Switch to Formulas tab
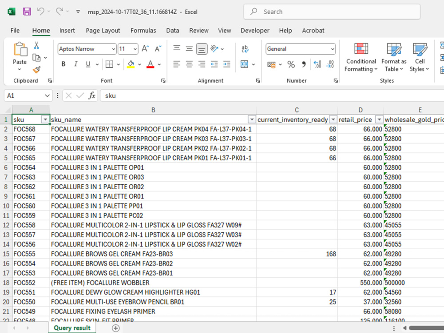Viewport: 444px width, 333px height. tap(143, 30)
